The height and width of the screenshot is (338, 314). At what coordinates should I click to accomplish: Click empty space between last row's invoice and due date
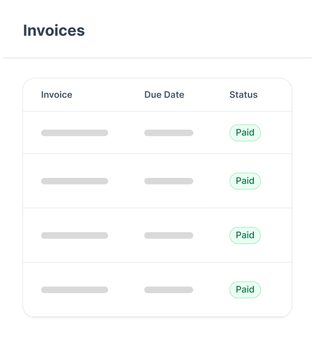[x=126, y=290]
